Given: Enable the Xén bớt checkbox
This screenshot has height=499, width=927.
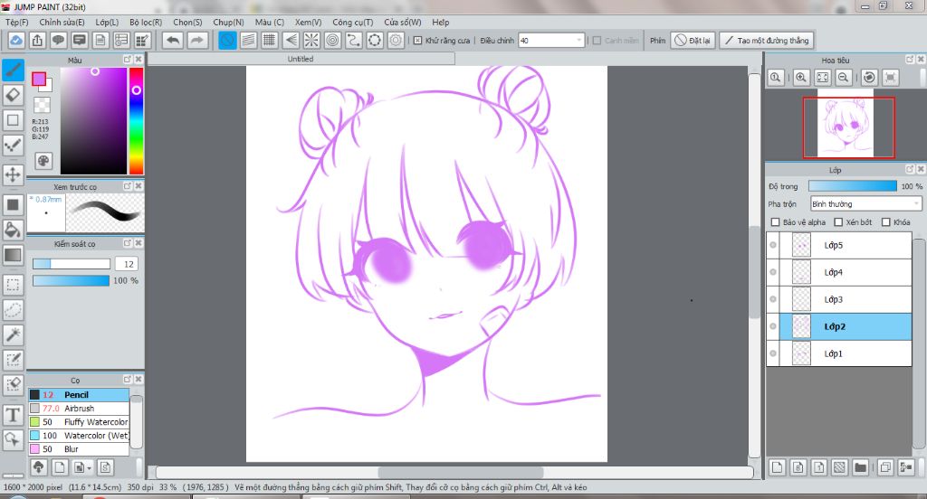Looking at the screenshot, I should point(838,222).
